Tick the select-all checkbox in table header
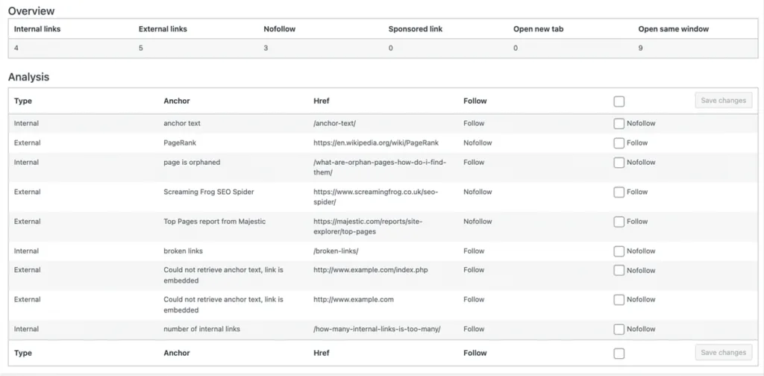Viewport: 764px width, 376px height. tap(619, 101)
